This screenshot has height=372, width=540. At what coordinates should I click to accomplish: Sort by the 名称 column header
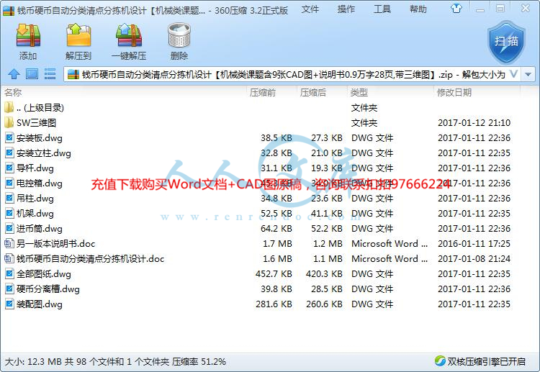pos(13,93)
